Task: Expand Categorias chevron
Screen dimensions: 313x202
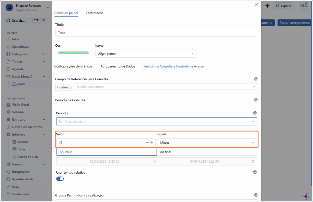Action: (x=44, y=54)
